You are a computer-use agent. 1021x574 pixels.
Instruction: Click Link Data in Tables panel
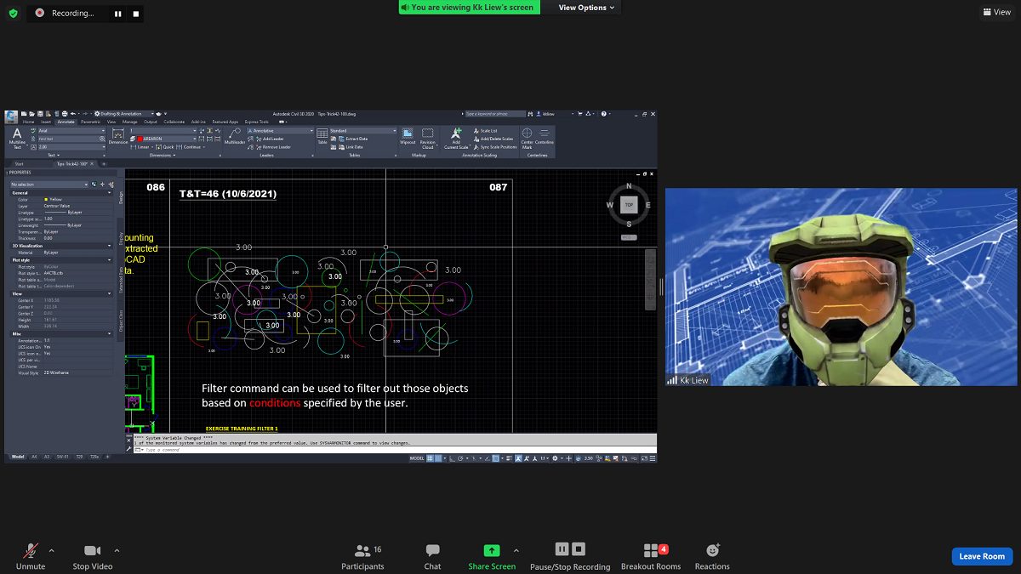(348, 147)
